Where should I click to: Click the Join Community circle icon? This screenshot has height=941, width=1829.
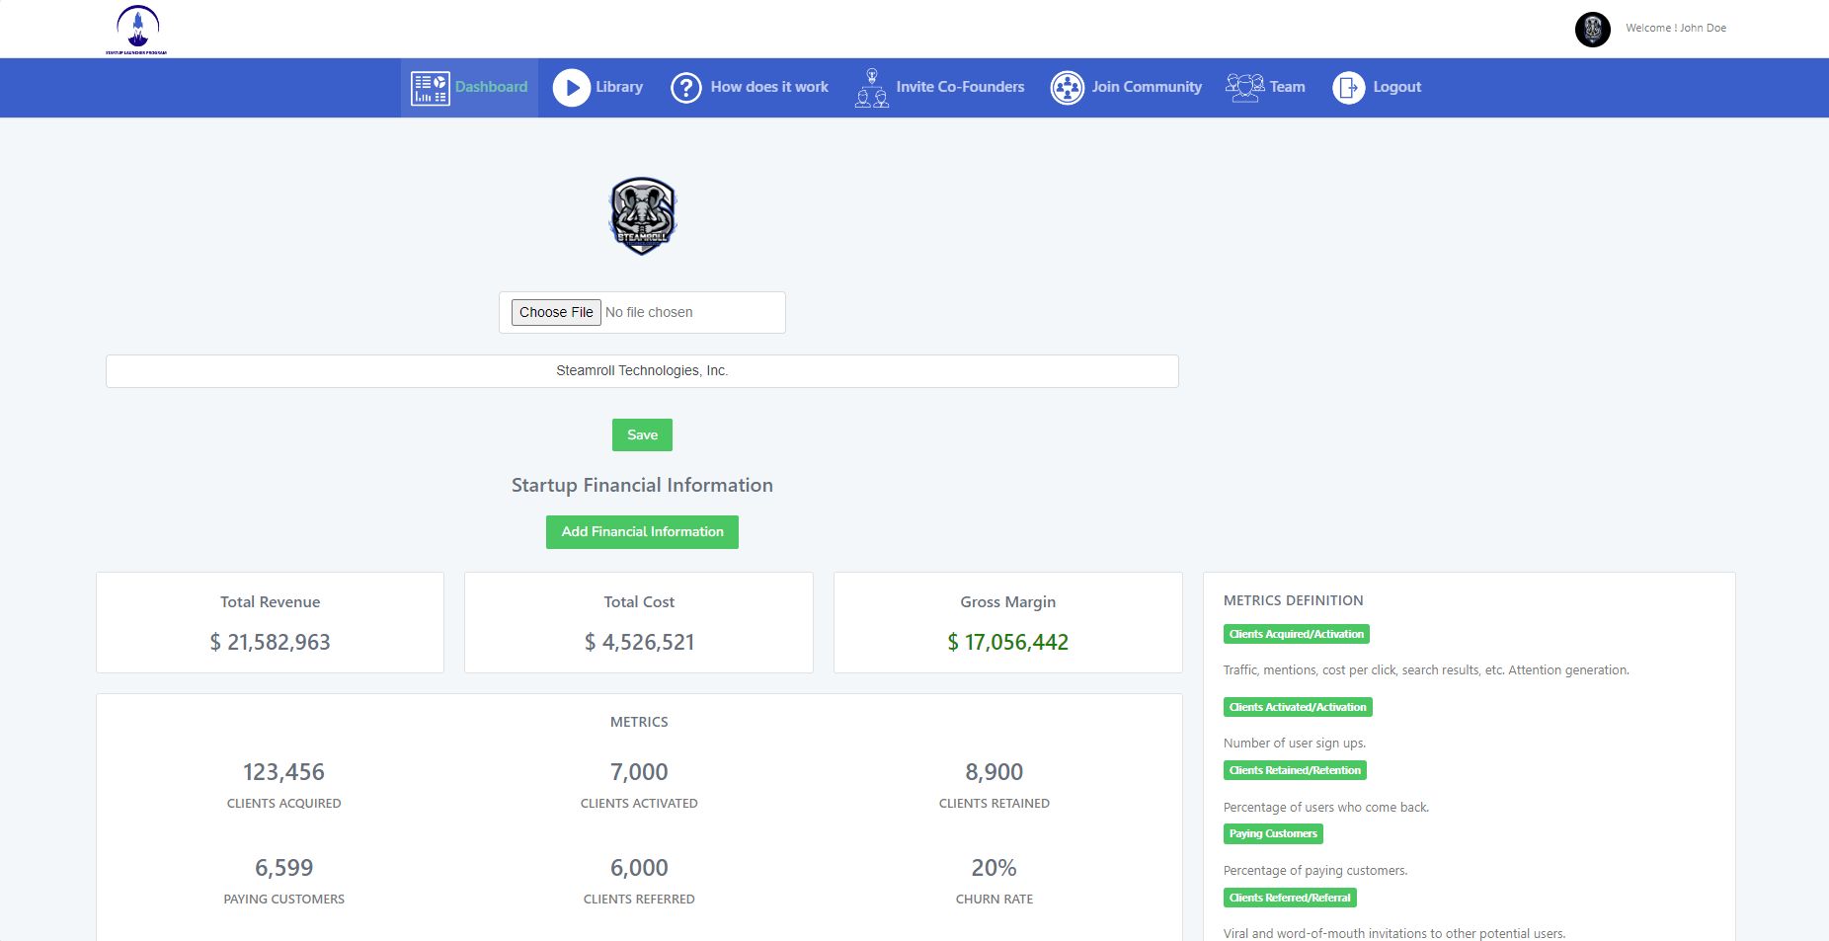click(1067, 88)
